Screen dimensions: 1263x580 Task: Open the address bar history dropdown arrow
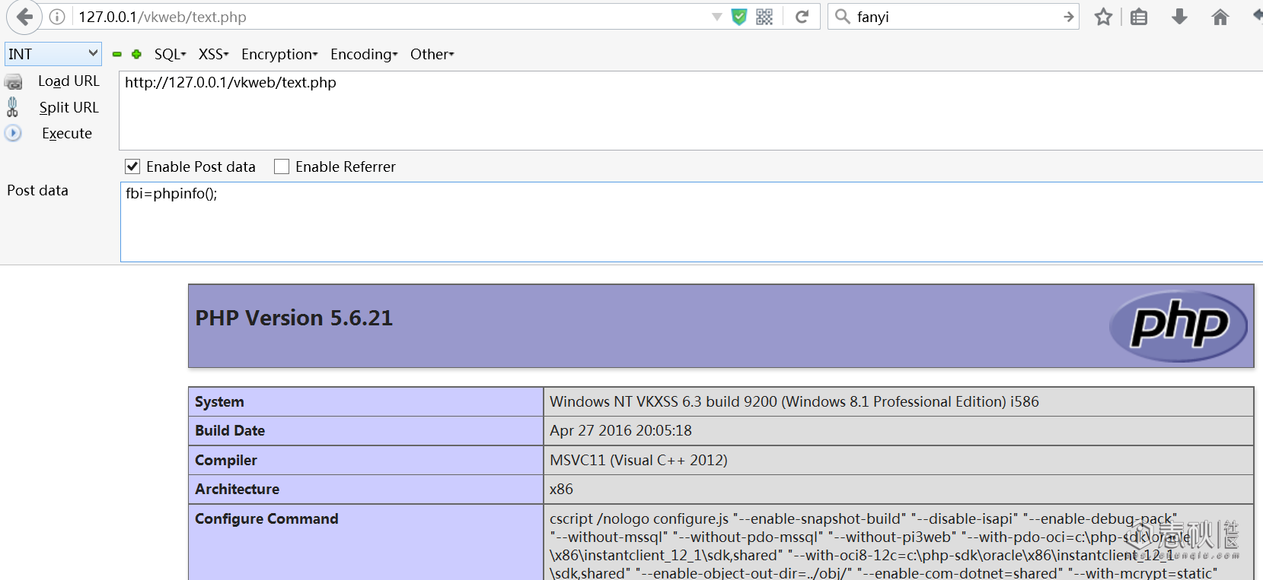click(716, 17)
